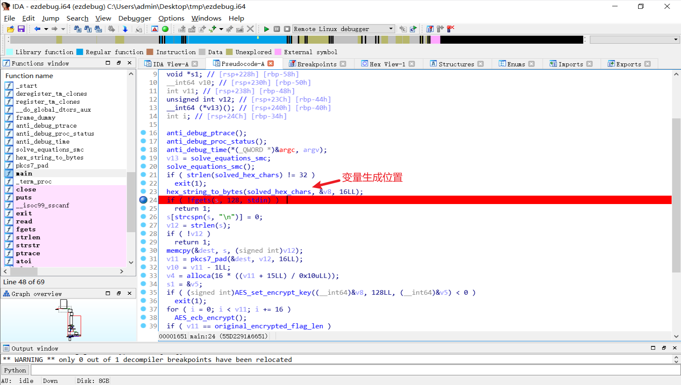Toggle breakpoint on line 21 strlen check
The height and width of the screenshot is (385, 681).
[143, 175]
